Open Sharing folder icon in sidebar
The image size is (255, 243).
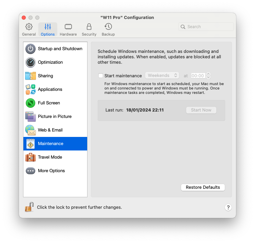(31, 76)
